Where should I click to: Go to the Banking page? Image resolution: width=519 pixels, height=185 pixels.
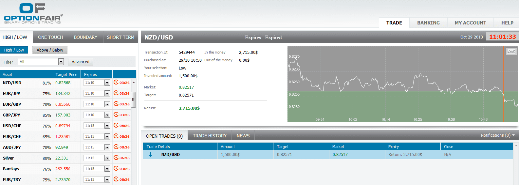[x=428, y=23]
